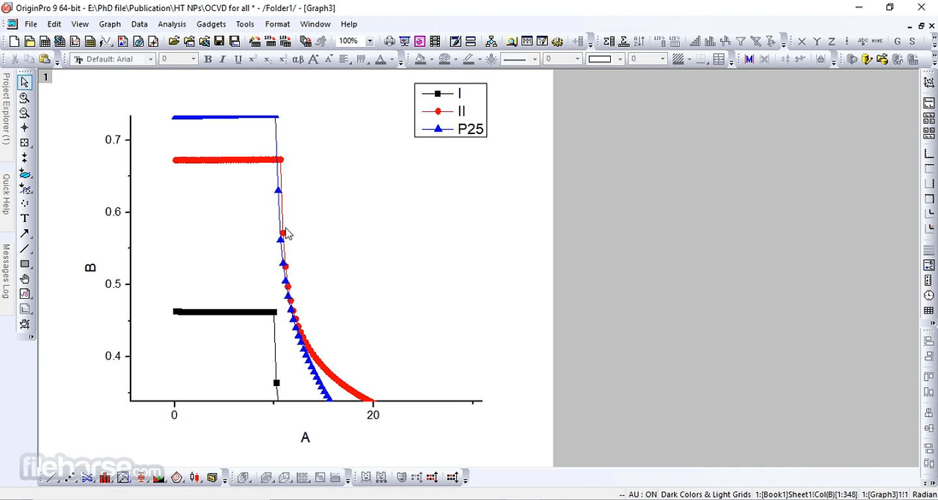Select the Pan hand tool
Image resolution: width=938 pixels, height=500 pixels.
tap(25, 279)
